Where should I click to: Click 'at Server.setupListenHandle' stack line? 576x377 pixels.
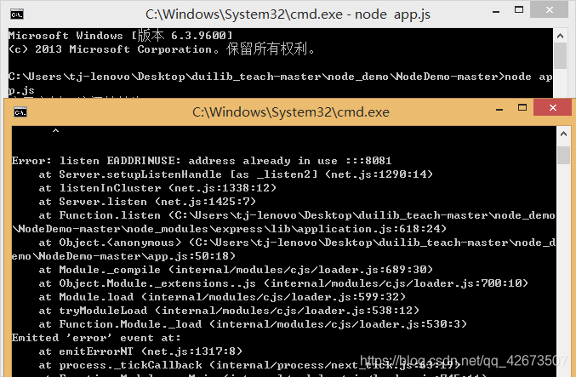pyautogui.click(x=236, y=174)
